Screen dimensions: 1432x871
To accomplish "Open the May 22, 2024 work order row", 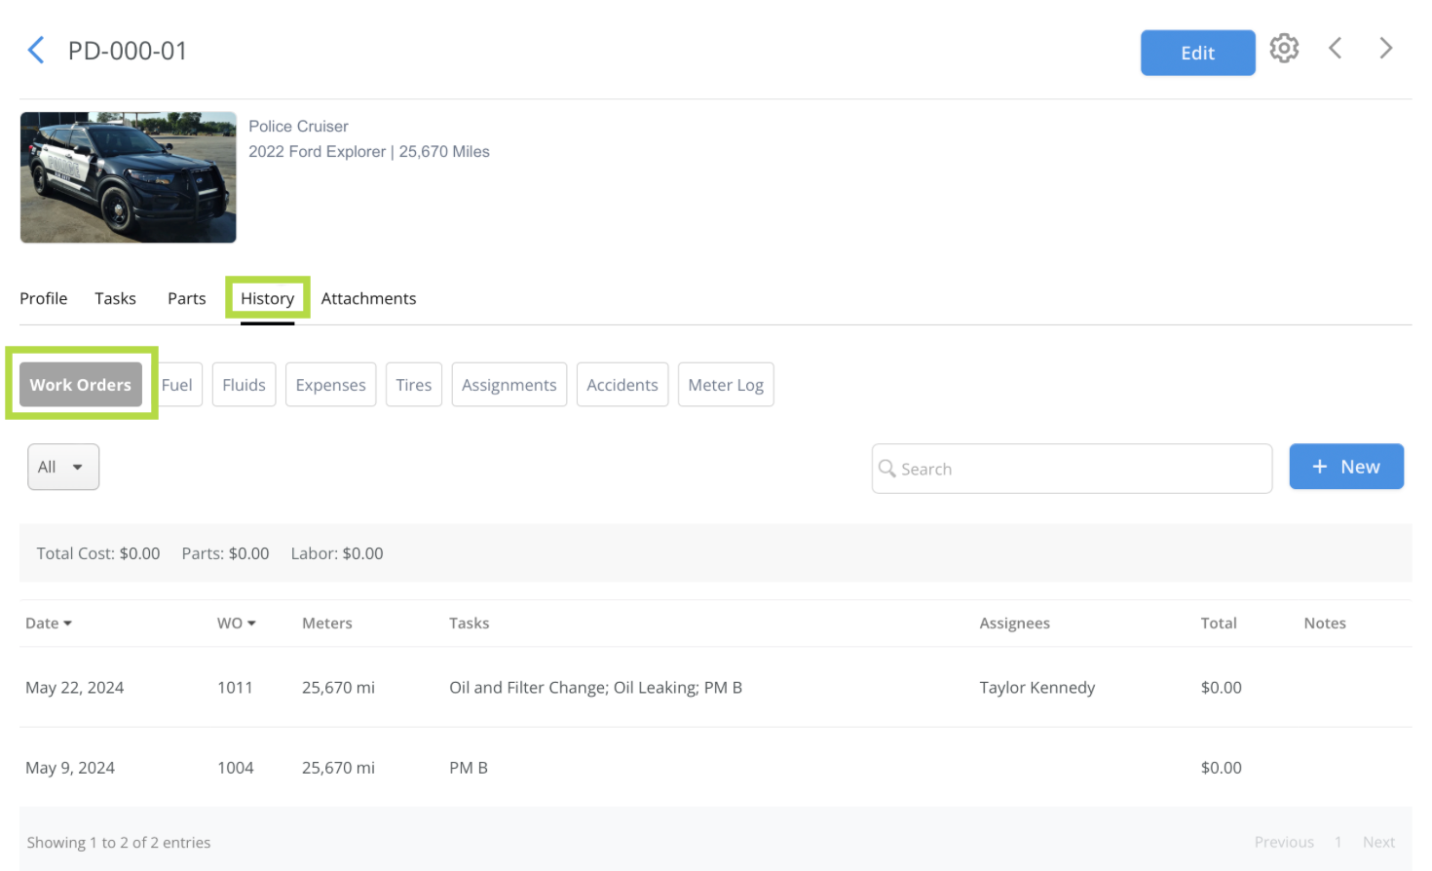I will pyautogui.click(x=715, y=687).
